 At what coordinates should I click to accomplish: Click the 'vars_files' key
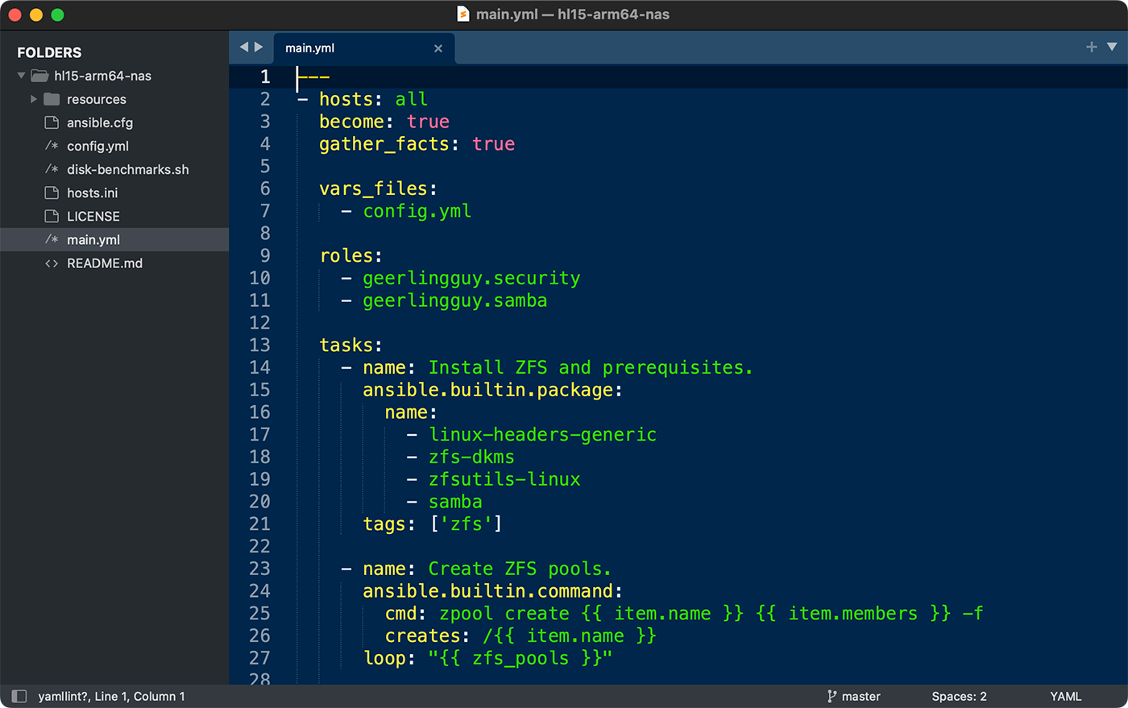[373, 188]
